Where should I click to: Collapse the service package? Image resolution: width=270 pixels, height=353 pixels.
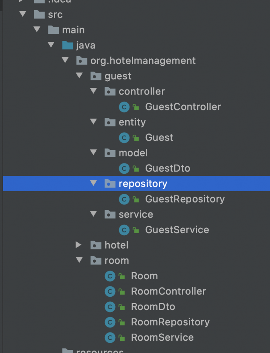(94, 214)
